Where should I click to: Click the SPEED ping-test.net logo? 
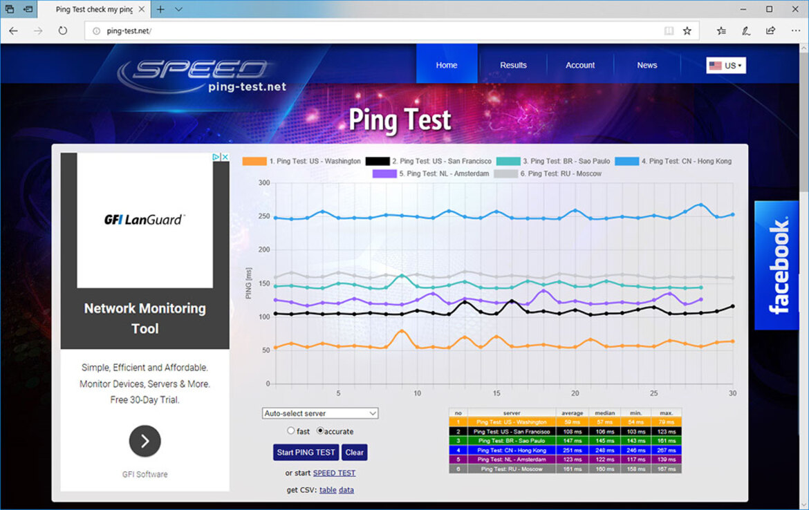(x=201, y=75)
